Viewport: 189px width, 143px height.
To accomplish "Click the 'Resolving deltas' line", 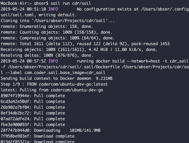I will tap(47, 55).
